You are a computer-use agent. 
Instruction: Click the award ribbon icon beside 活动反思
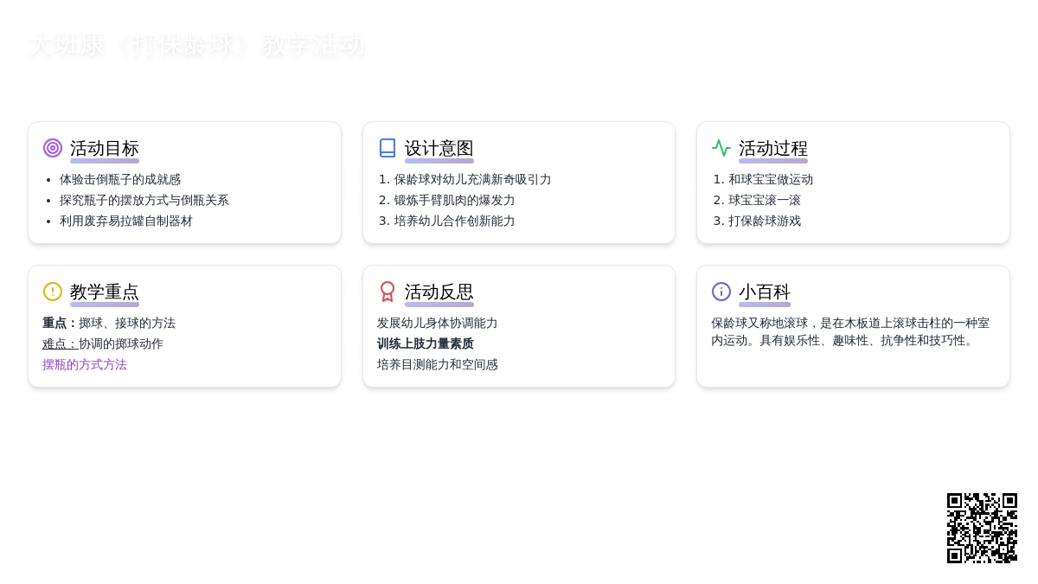click(x=388, y=292)
